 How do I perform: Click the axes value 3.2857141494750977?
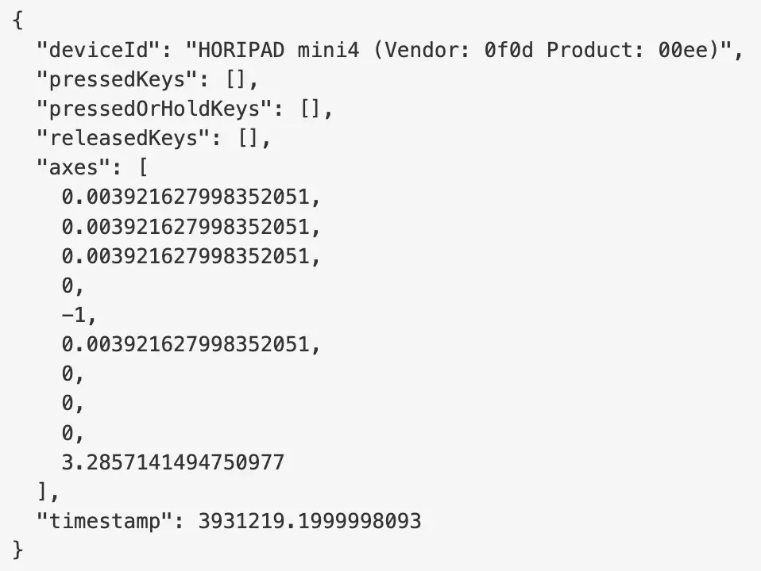click(x=173, y=462)
